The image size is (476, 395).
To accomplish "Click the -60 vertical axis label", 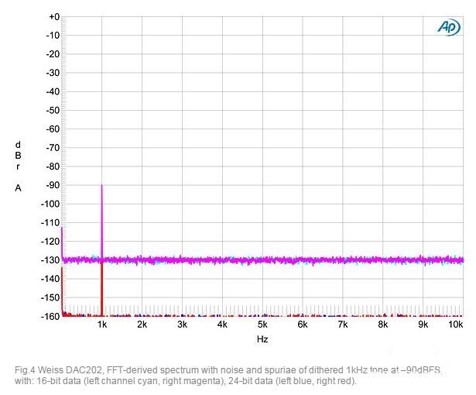I will (53, 129).
